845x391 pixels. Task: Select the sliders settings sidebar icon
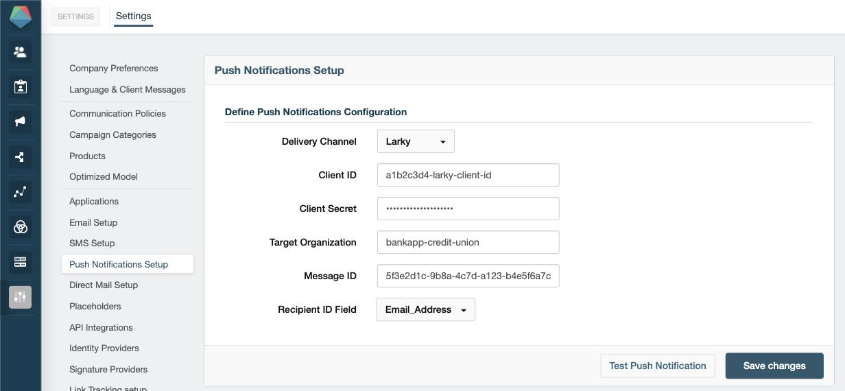click(20, 297)
